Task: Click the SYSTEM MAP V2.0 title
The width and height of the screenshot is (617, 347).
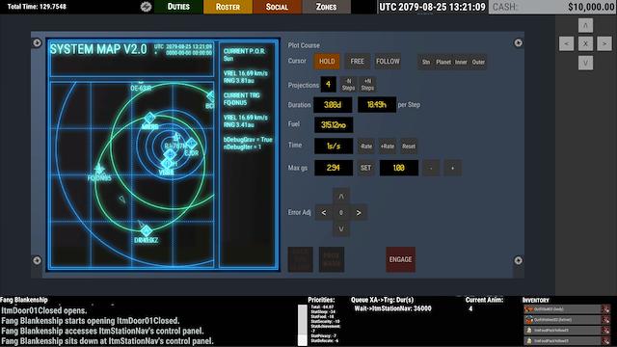Action: tap(98, 49)
